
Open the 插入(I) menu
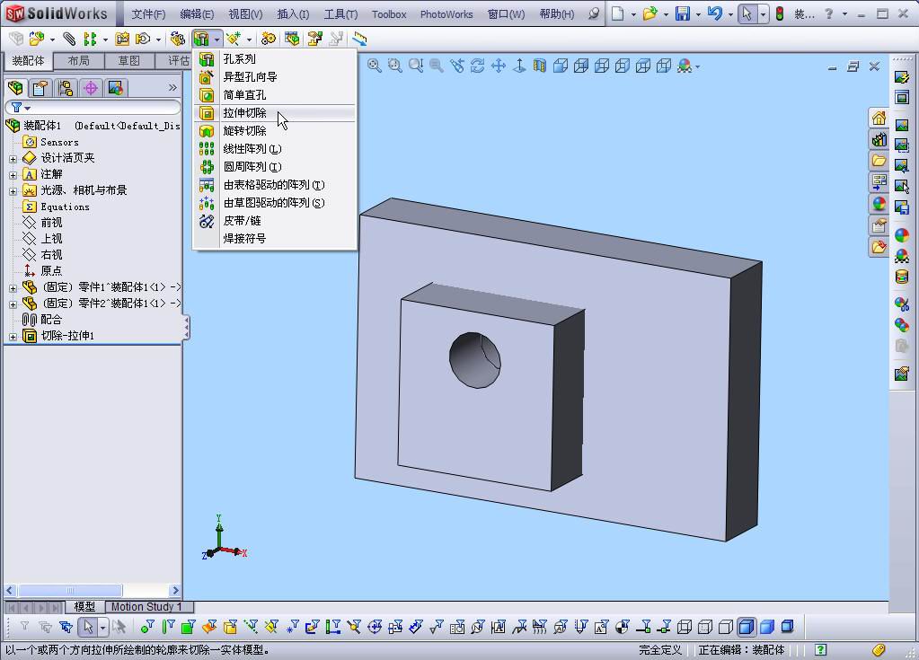293,14
